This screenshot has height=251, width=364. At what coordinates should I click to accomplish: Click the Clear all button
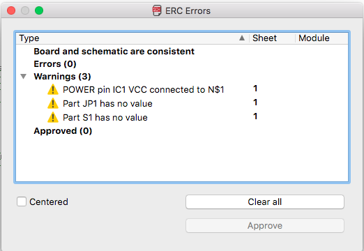[x=265, y=201]
